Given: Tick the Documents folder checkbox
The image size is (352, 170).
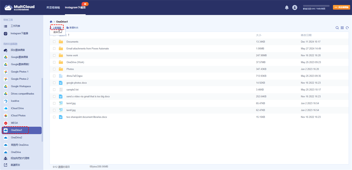Looking at the screenshot, I should click(54, 42).
